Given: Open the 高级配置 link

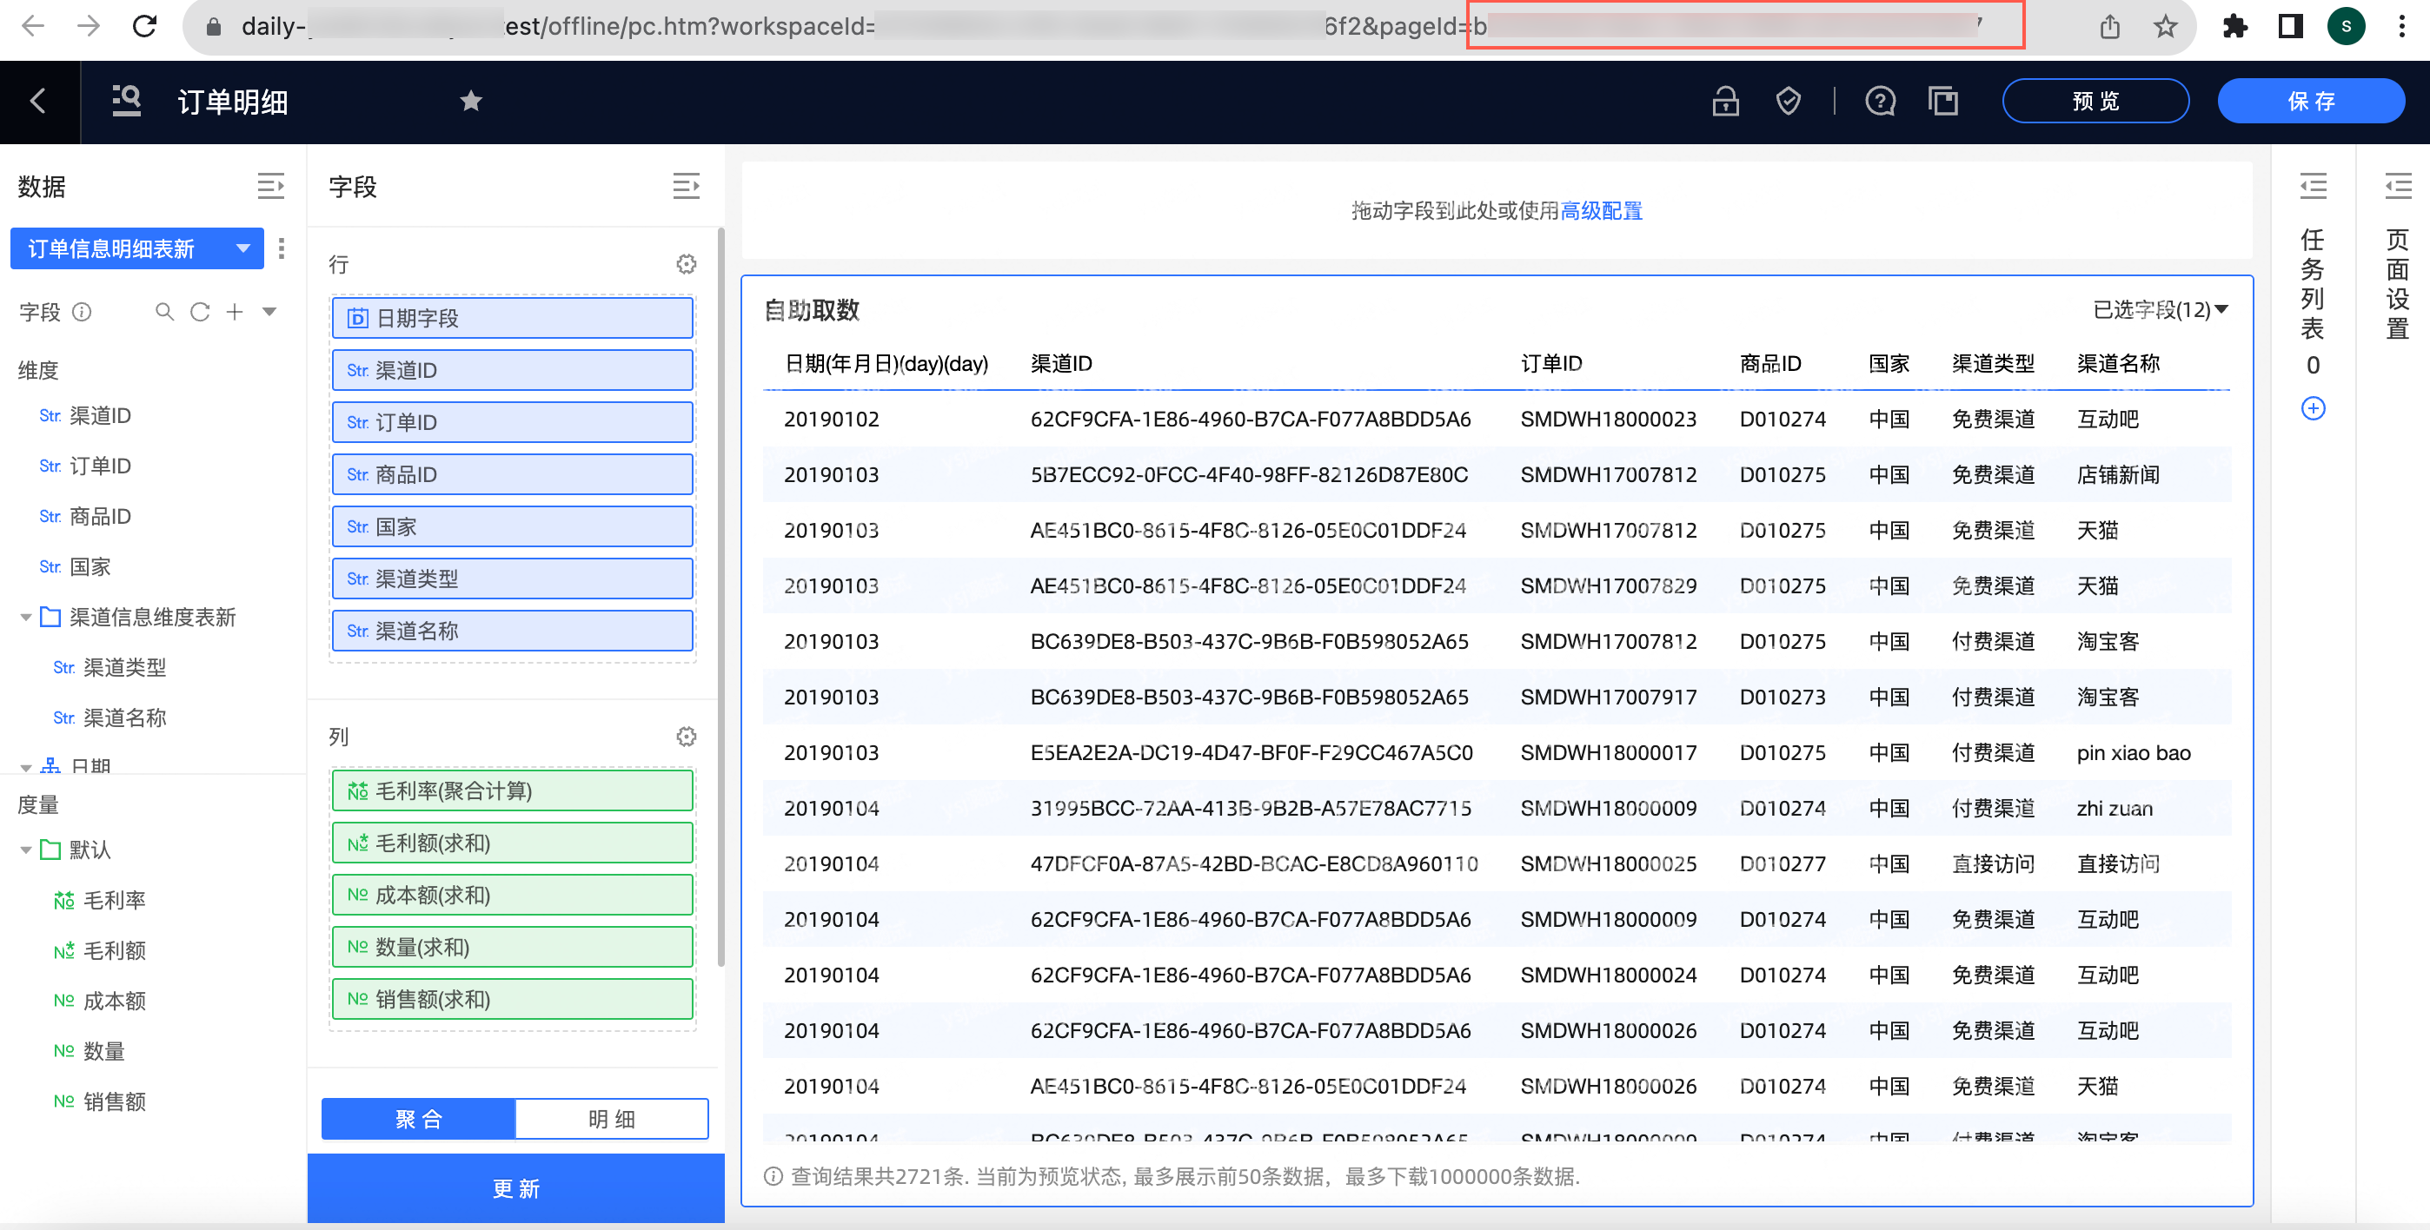Looking at the screenshot, I should tap(1601, 211).
